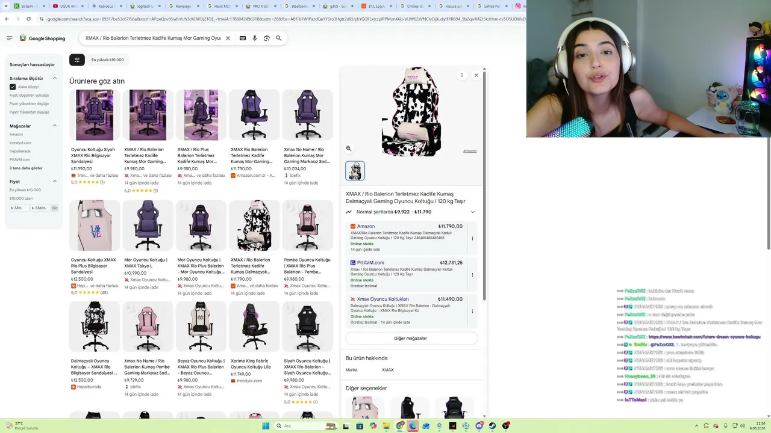771x433 pixels.
Task: Filter stores by Amazon
Action: [16, 134]
